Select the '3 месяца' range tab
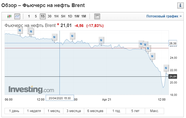The height and width of the screenshot is (118, 186). (x=73, y=111)
